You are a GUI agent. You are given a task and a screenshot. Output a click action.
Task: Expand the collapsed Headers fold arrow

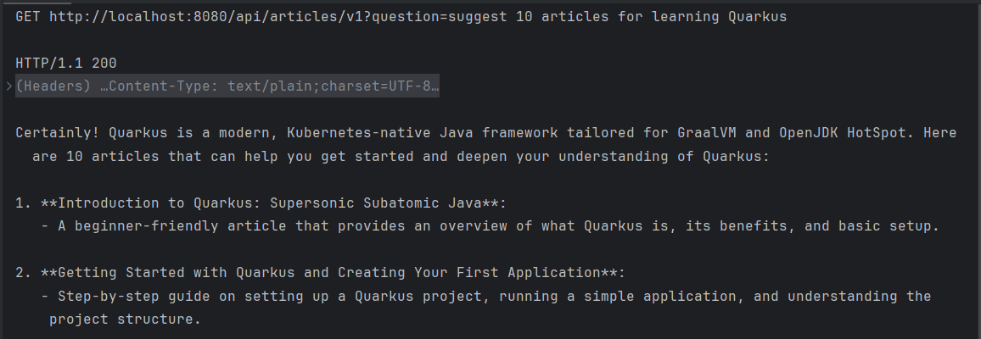tap(8, 86)
